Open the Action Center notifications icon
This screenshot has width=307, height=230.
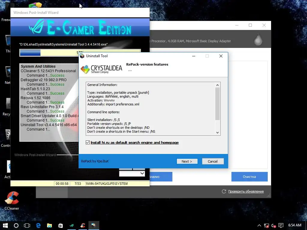pyautogui.click(x=281, y=226)
